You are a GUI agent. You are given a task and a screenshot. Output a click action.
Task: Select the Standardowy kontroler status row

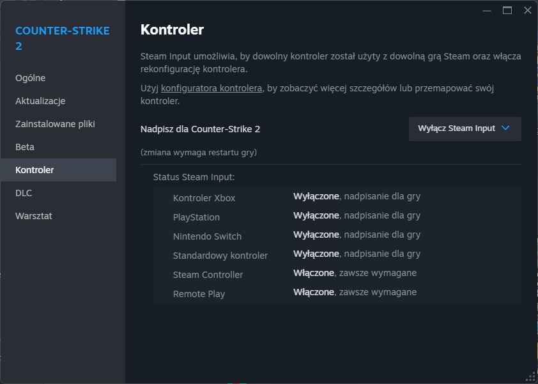point(337,255)
